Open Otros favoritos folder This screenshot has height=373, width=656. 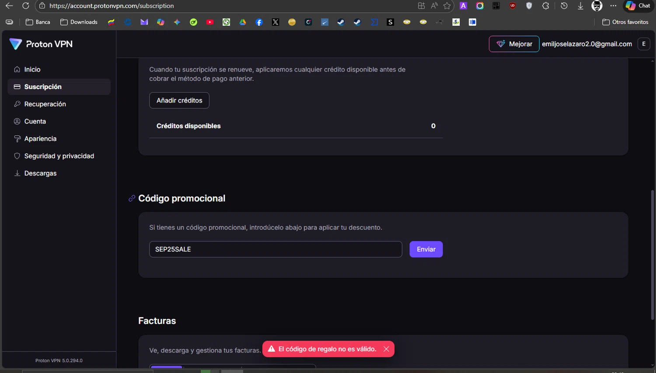(625, 22)
